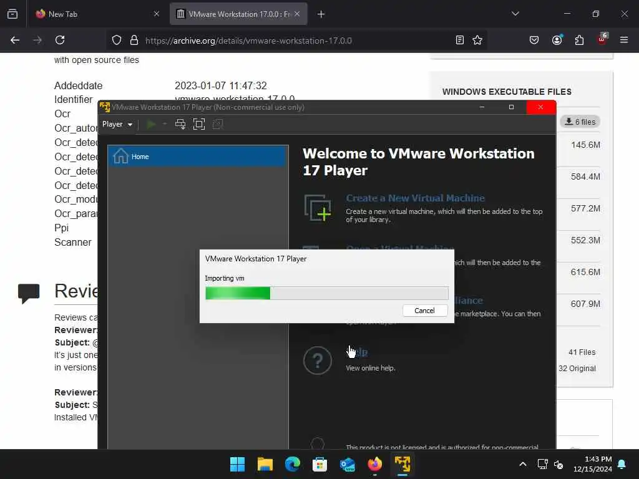Open the list all tabs chevron
Screen dimensions: 639x479
(x=515, y=14)
